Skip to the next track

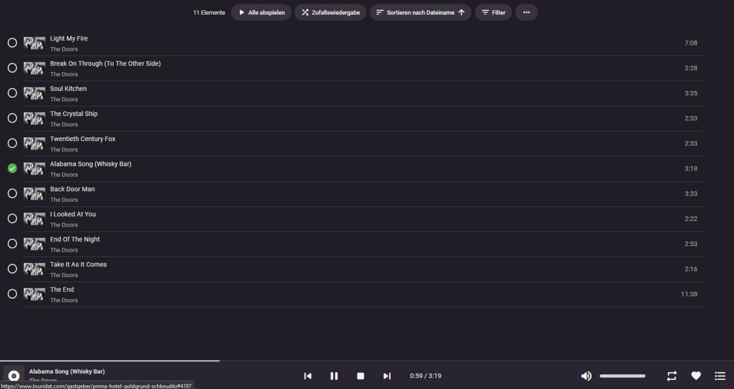point(387,376)
